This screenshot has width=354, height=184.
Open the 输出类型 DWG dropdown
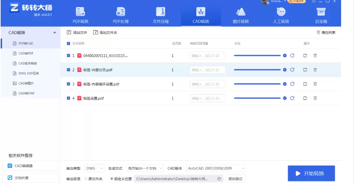[x=95, y=168]
